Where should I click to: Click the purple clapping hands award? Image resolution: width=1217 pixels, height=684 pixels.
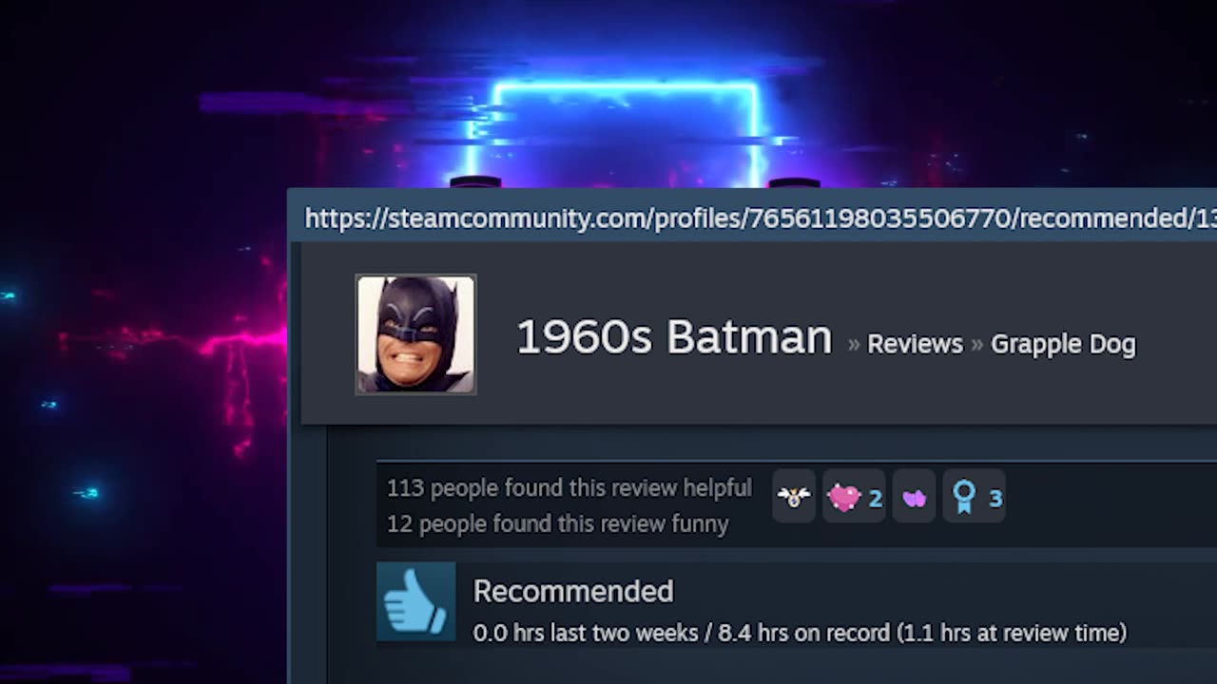pos(914,497)
